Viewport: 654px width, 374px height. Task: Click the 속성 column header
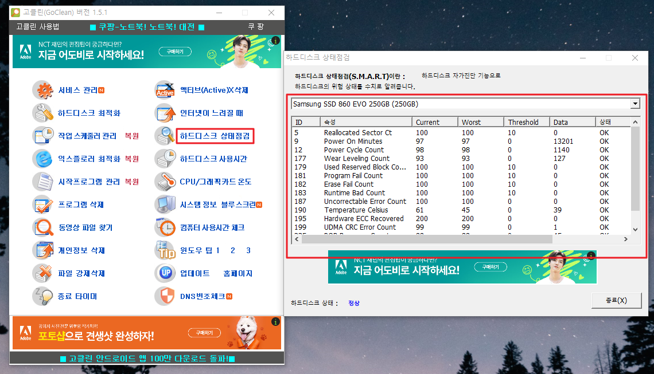(x=366, y=122)
